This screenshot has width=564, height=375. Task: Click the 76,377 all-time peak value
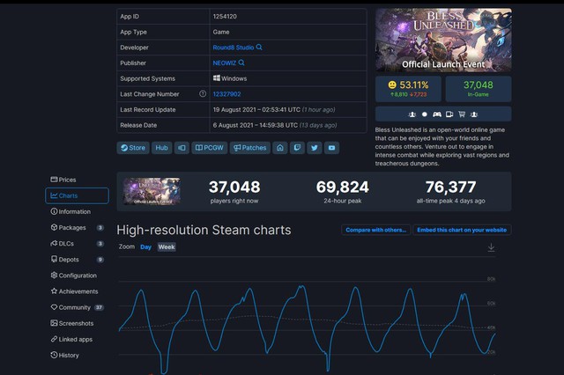450,187
